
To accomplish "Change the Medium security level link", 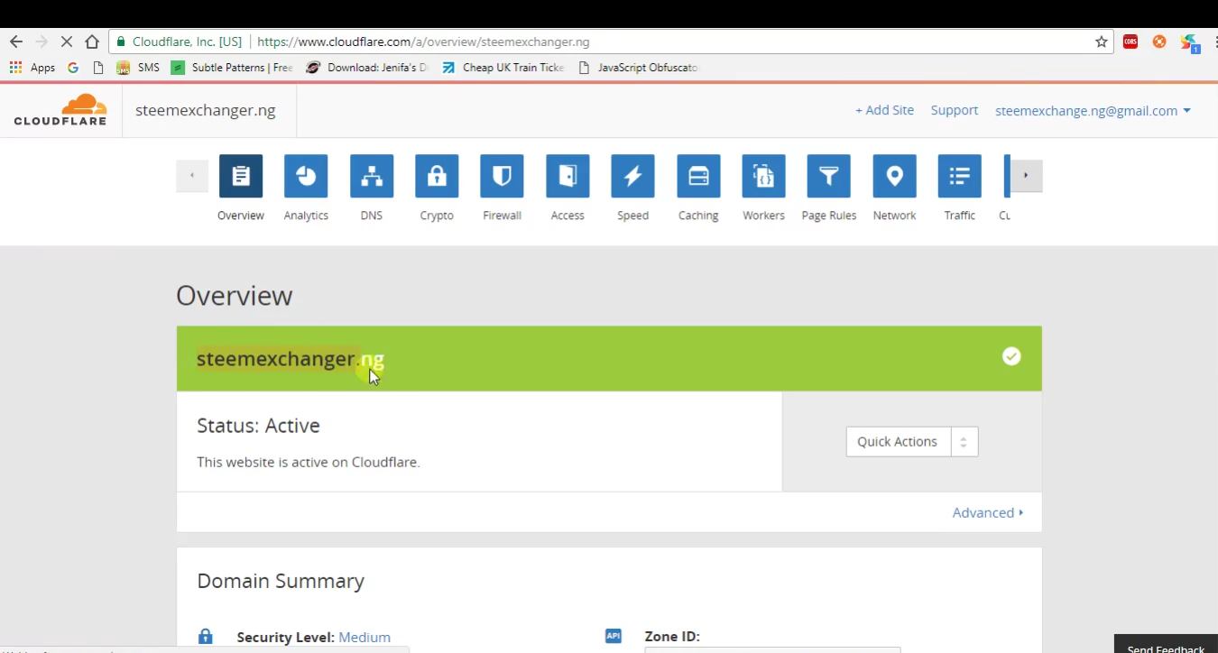I will [x=364, y=637].
